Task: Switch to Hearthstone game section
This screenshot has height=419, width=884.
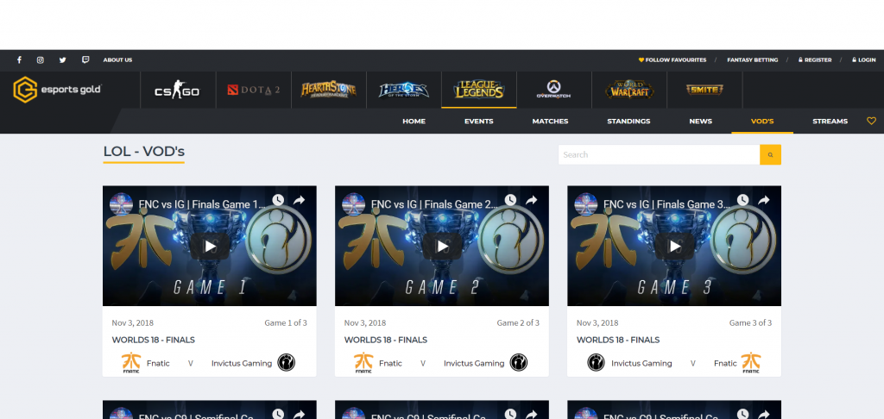Action: tap(328, 90)
